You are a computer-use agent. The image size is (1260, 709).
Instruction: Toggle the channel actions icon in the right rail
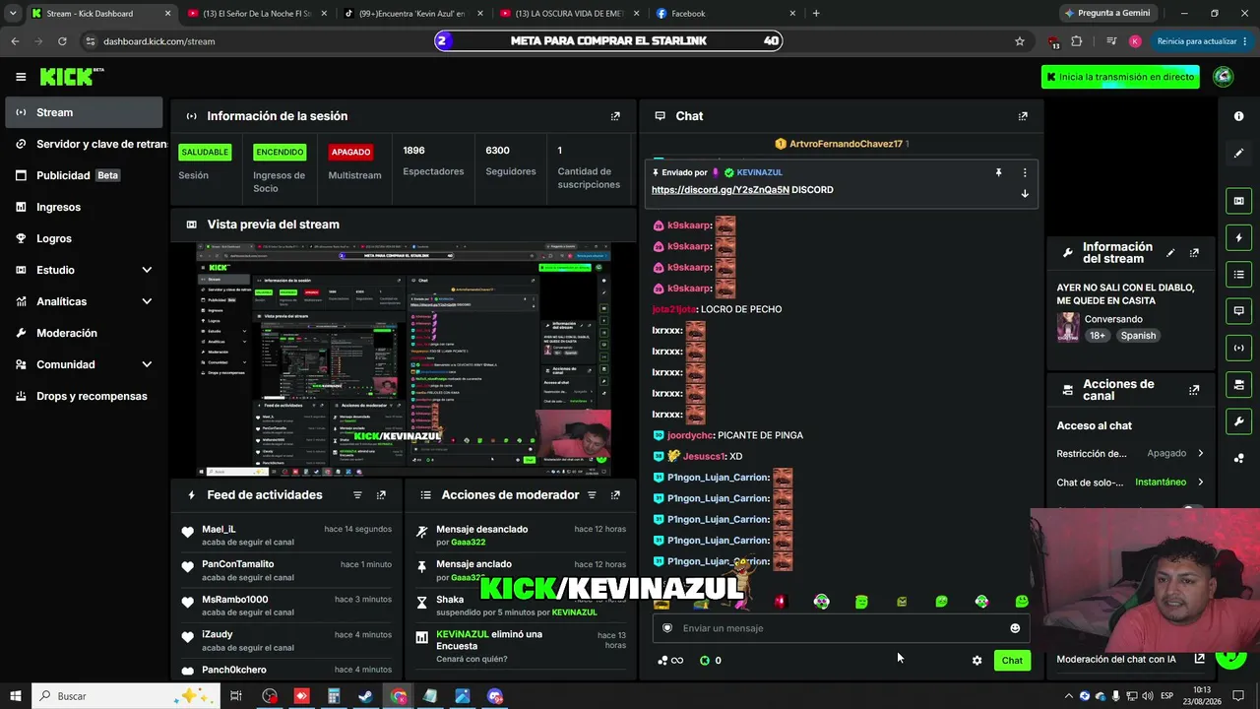coord(1238,384)
